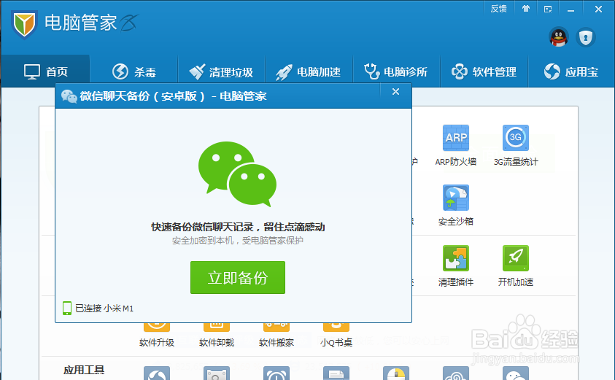Click the 立即备份 green button
Screen dimensions: 615x380
point(238,278)
